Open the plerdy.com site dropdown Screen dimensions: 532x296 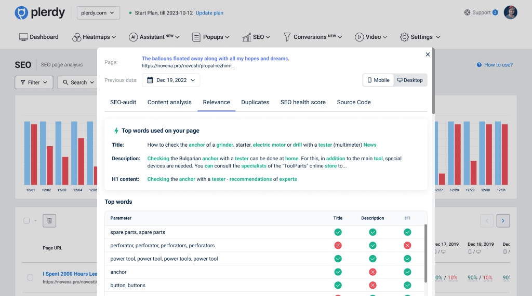[x=98, y=13]
